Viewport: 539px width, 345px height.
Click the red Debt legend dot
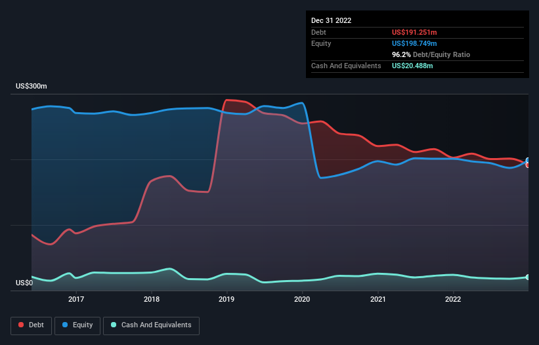(21, 325)
